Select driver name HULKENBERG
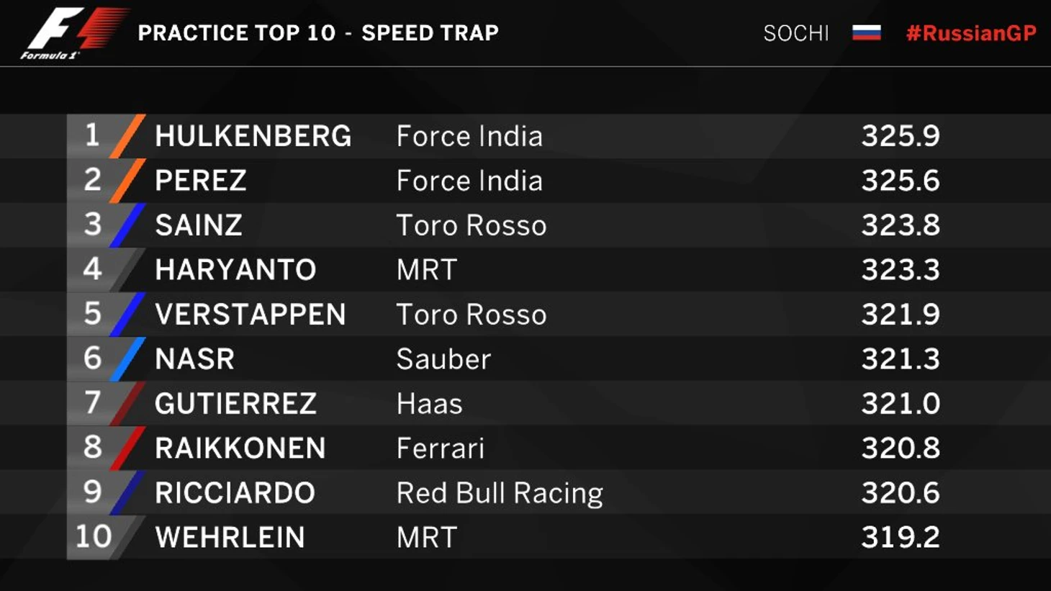Image resolution: width=1051 pixels, height=591 pixels. pos(253,136)
